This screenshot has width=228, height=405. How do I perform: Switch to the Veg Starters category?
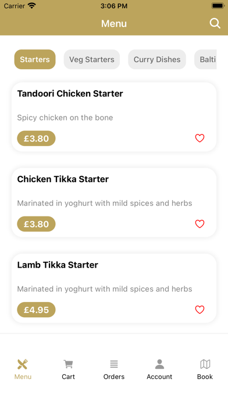tap(92, 59)
